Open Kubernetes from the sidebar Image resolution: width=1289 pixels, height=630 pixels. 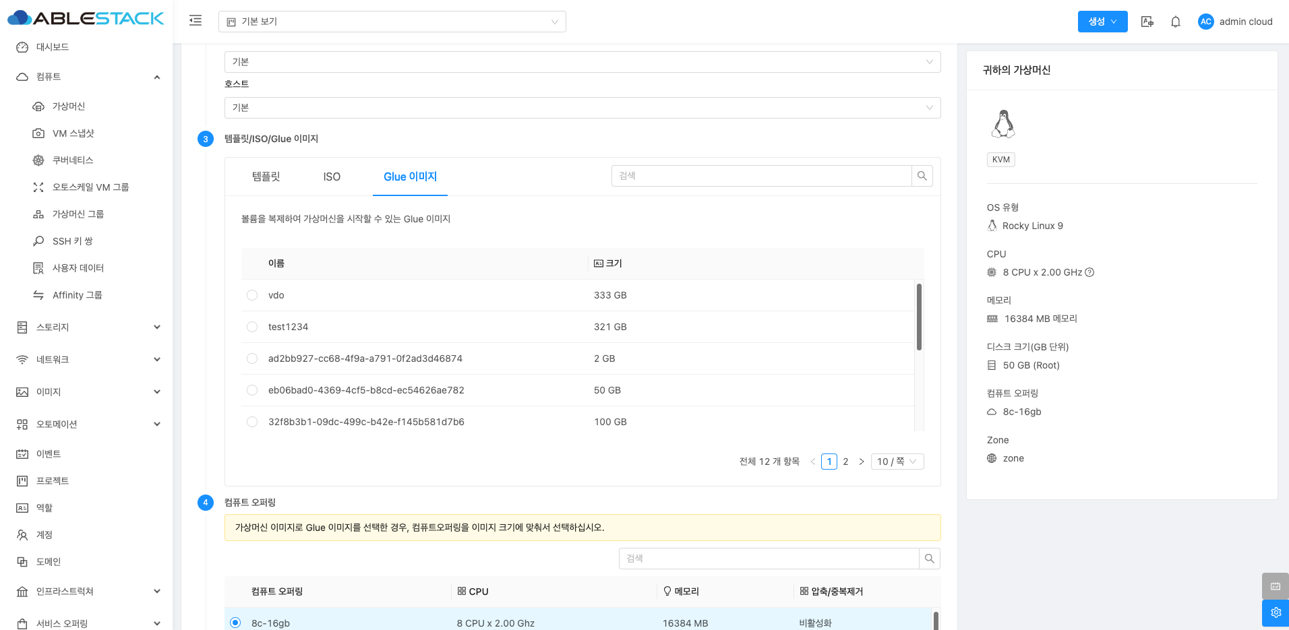pos(73,160)
